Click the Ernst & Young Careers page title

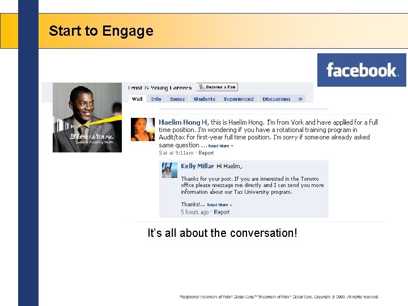click(x=160, y=88)
